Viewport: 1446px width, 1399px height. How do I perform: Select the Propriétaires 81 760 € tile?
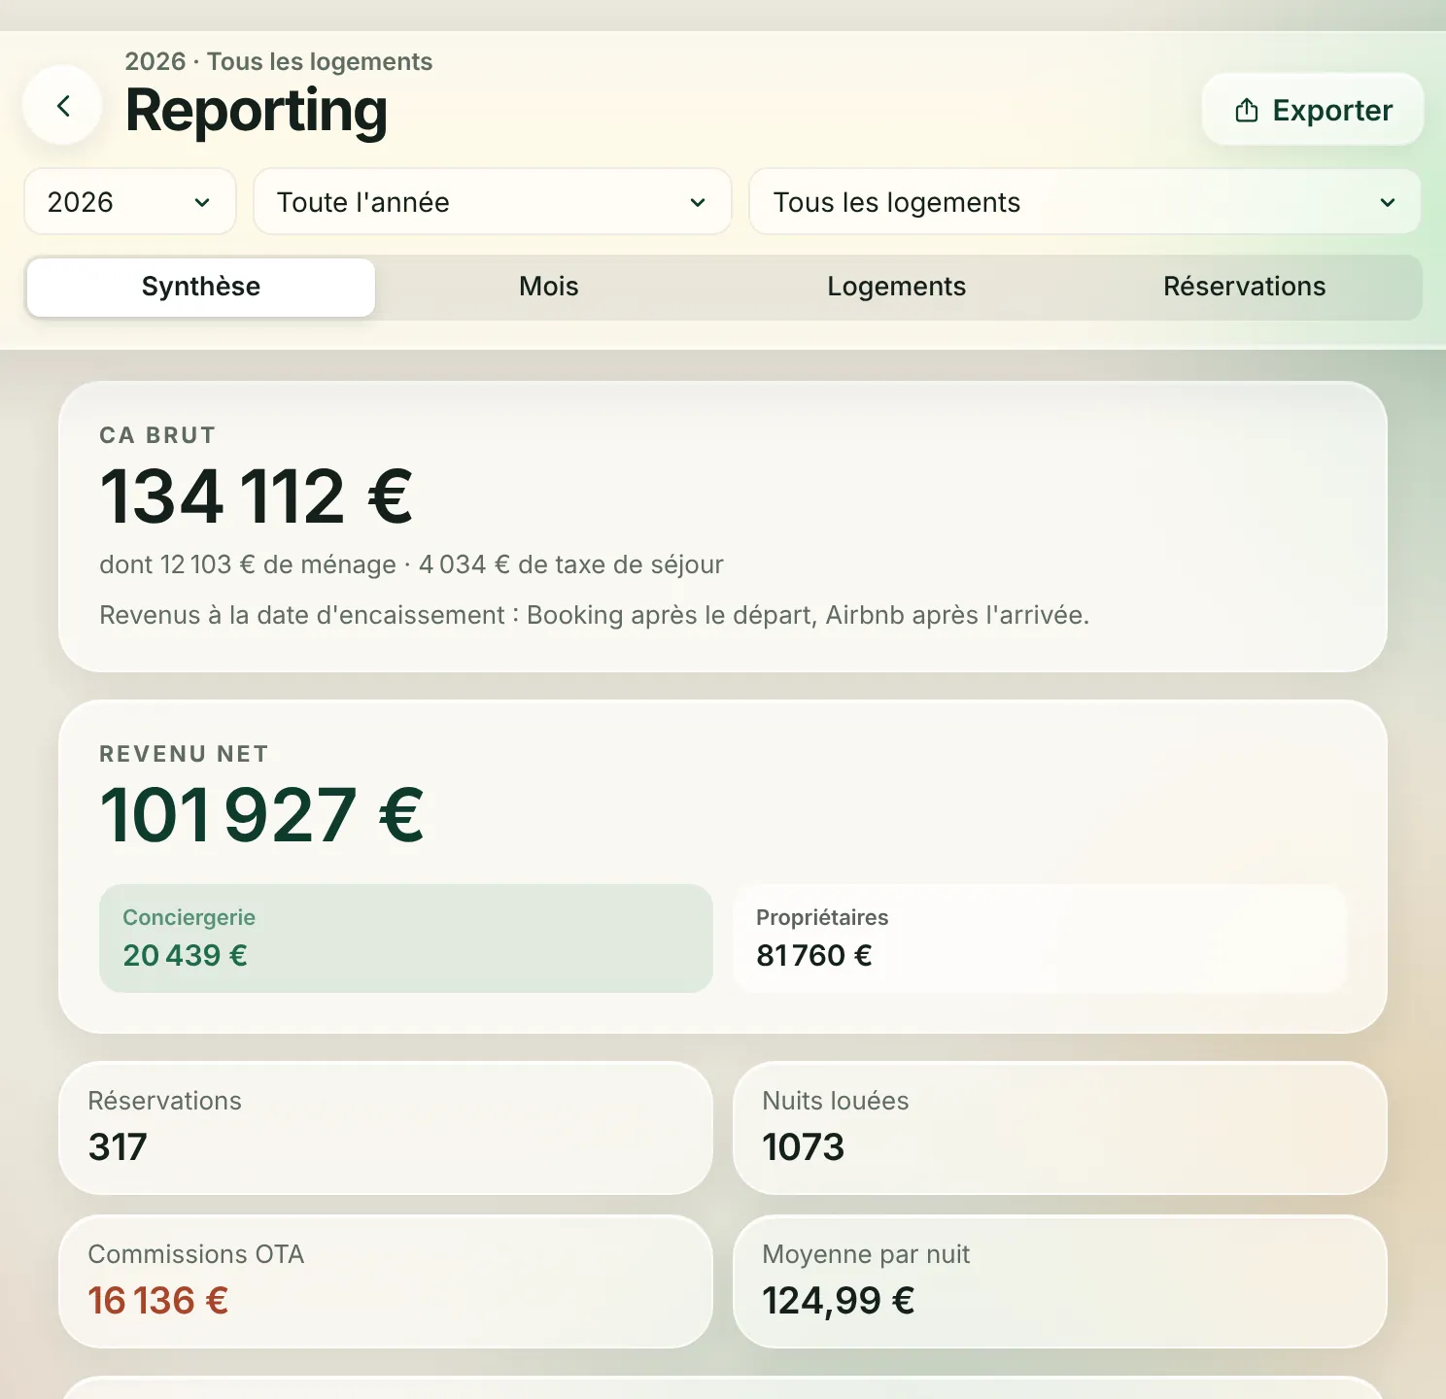[1040, 938]
